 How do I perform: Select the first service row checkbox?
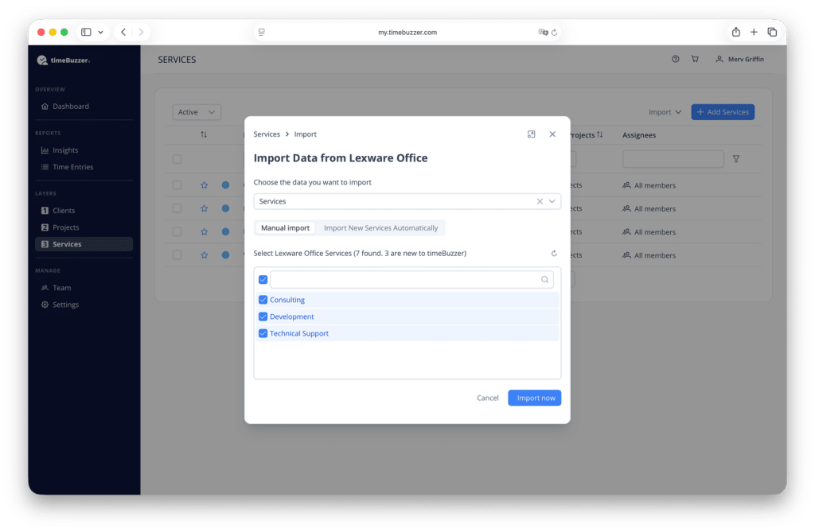tap(177, 185)
